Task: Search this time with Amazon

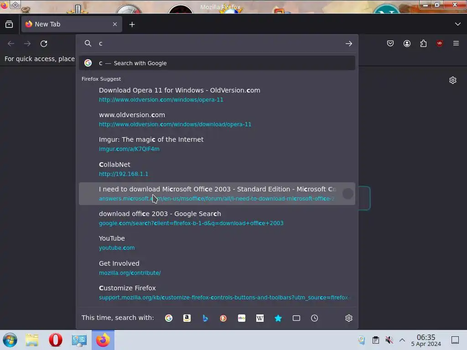Action: [x=187, y=318]
